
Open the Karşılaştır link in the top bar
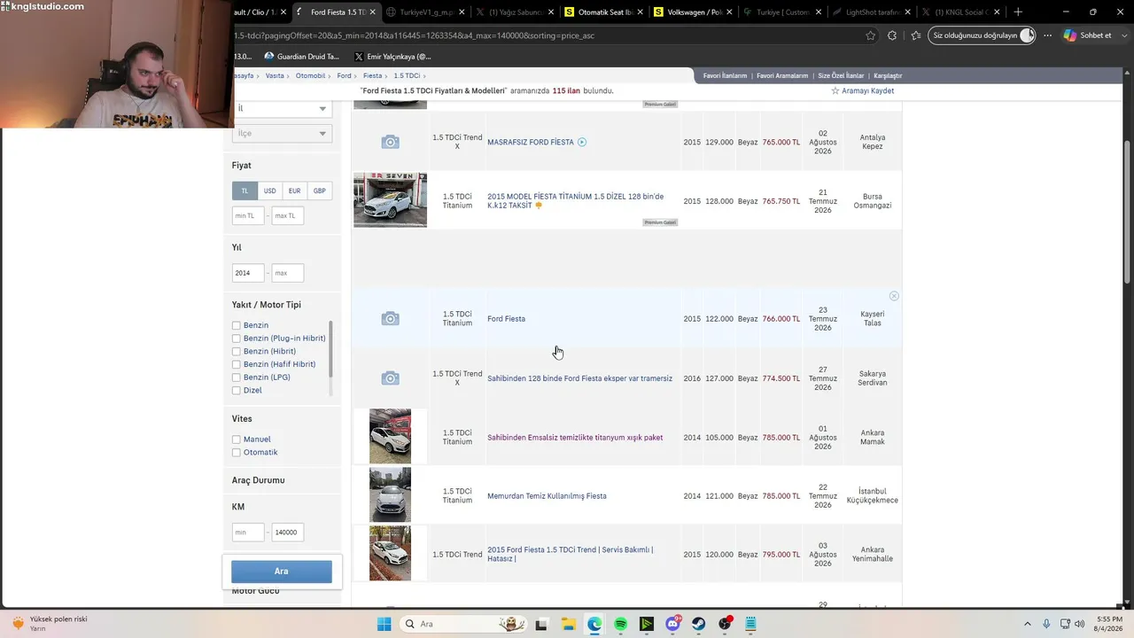point(888,76)
